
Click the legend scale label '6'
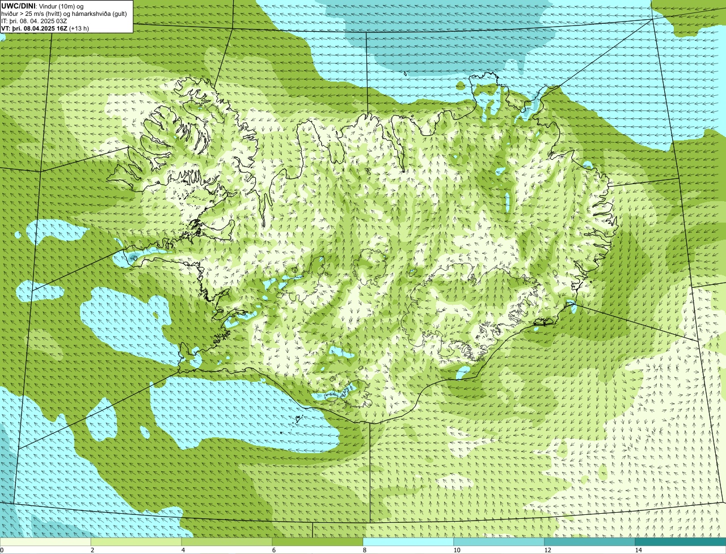pos(273,550)
